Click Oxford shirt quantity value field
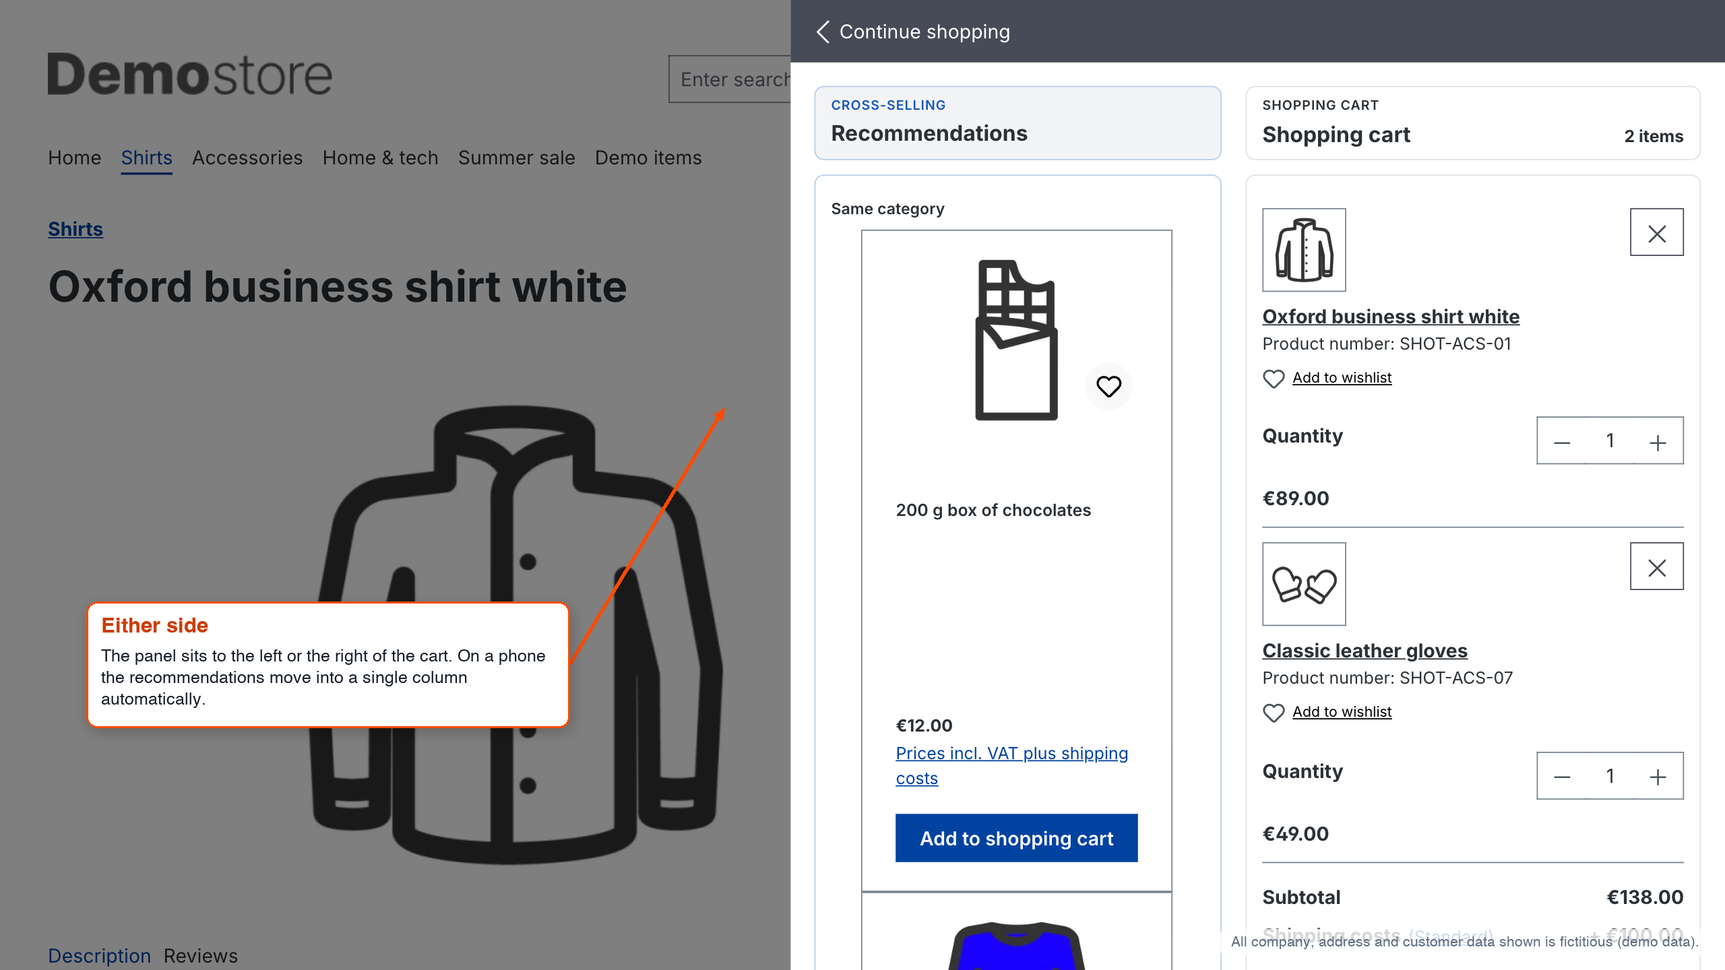This screenshot has width=1725, height=970. tap(1610, 441)
